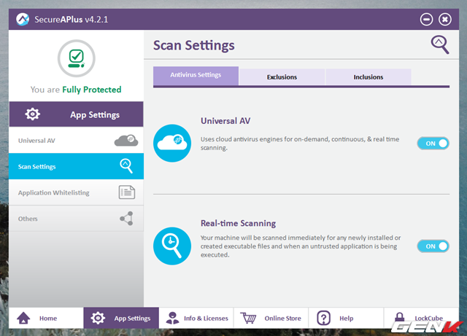Open the Exclusions tab

pyautogui.click(x=282, y=77)
